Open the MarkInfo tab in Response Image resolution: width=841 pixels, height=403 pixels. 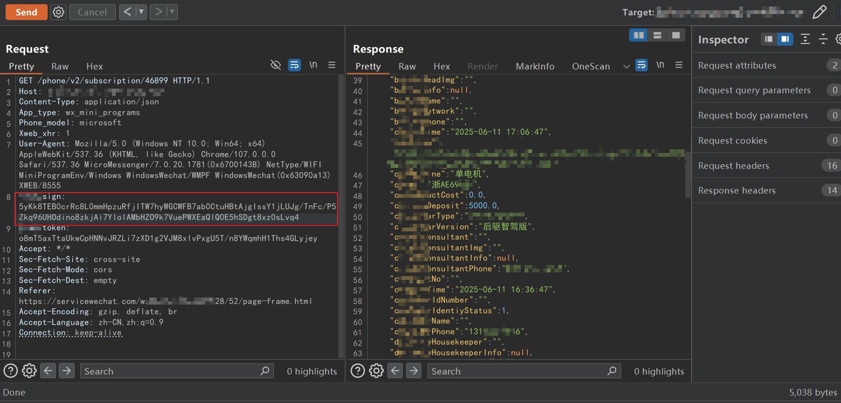click(x=535, y=66)
